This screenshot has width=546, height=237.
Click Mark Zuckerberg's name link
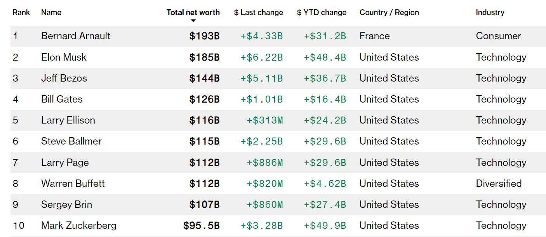pos(79,226)
